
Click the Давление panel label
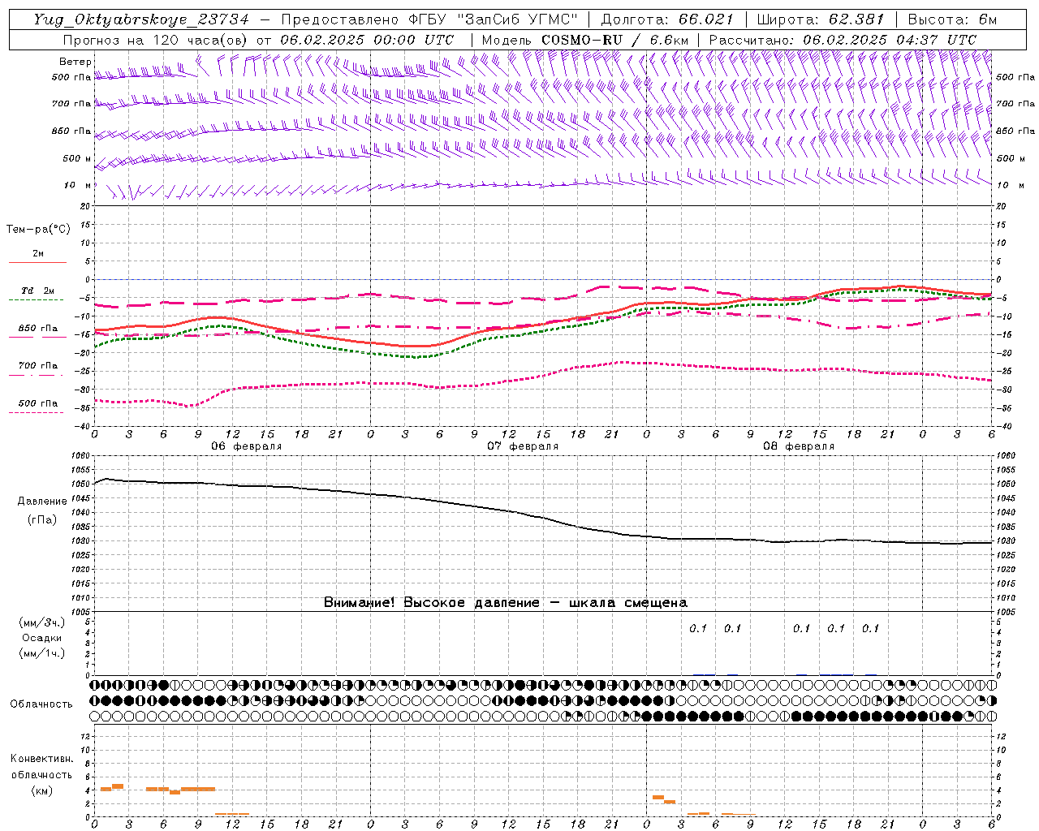[42, 502]
